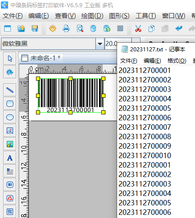Click the label software logo in title bar

5,5
